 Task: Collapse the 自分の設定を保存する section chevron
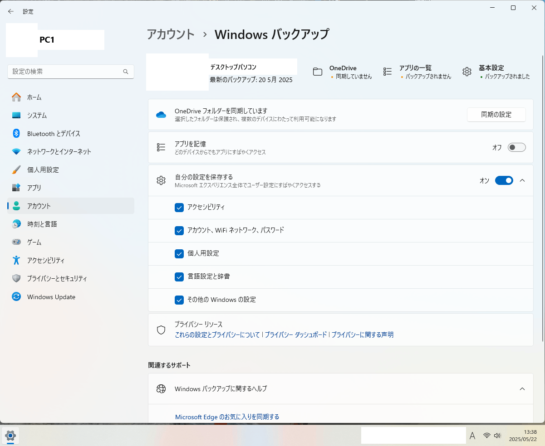pyautogui.click(x=522, y=180)
